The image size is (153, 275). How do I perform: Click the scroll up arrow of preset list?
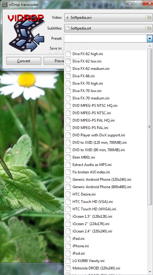click(150, 46)
